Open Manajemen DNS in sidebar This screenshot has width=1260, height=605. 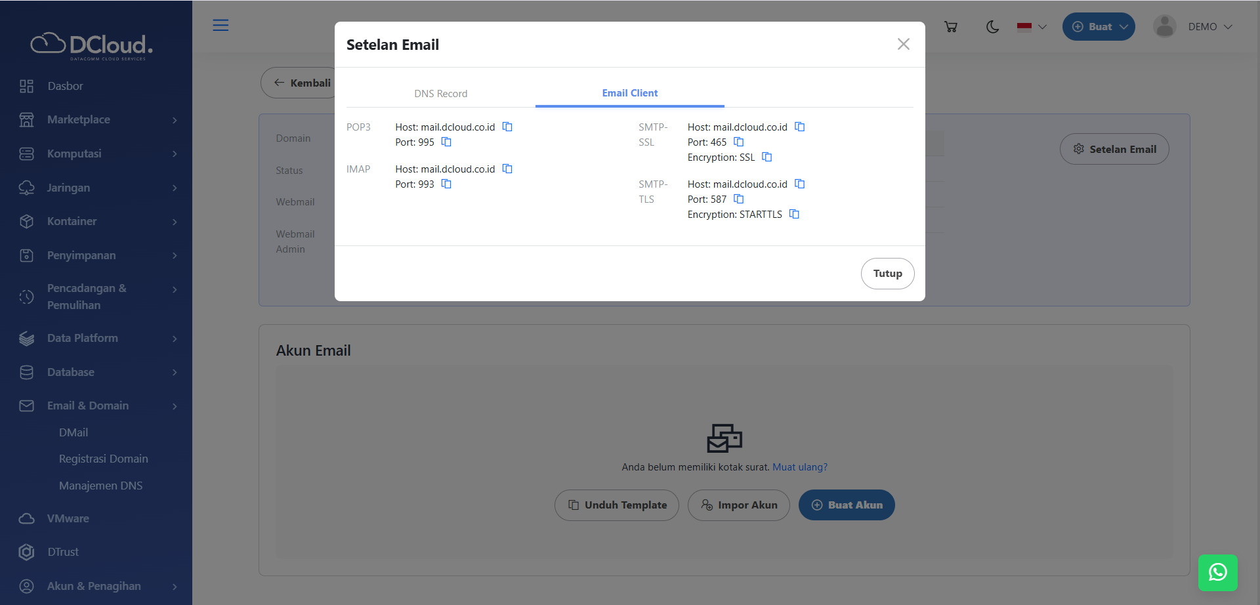click(x=100, y=486)
